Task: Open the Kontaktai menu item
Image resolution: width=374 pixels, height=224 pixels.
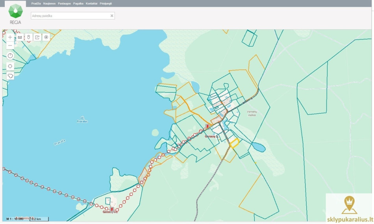Action: click(92, 4)
